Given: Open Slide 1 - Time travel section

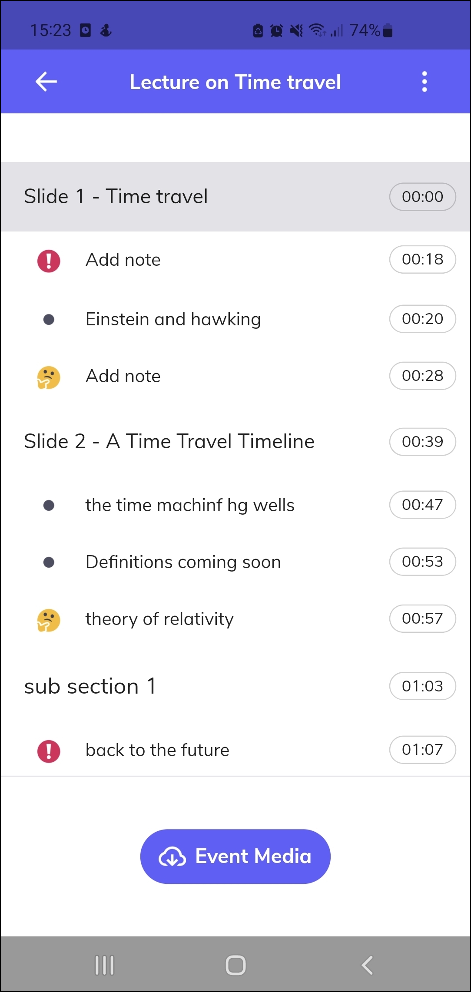Looking at the screenshot, I should [116, 197].
